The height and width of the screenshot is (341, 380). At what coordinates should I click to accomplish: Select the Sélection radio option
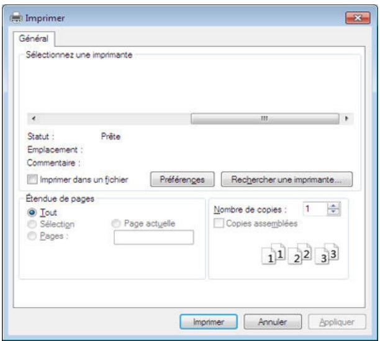pos(32,224)
